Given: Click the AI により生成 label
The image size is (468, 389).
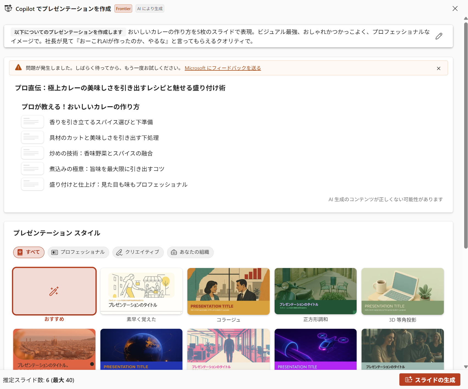Looking at the screenshot, I should [x=150, y=8].
